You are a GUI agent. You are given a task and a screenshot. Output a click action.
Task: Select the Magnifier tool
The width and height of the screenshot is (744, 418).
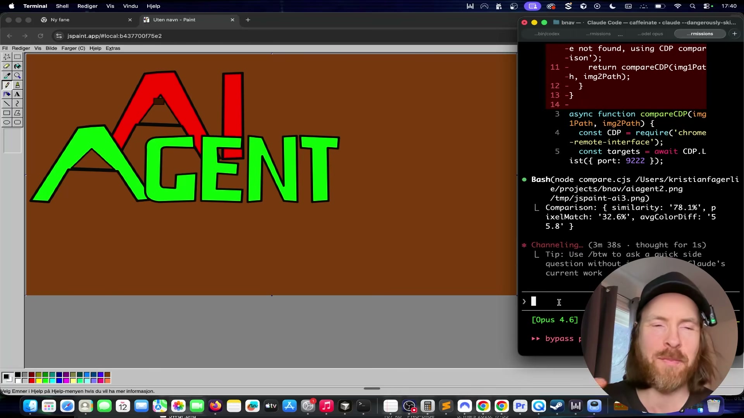coord(17,76)
